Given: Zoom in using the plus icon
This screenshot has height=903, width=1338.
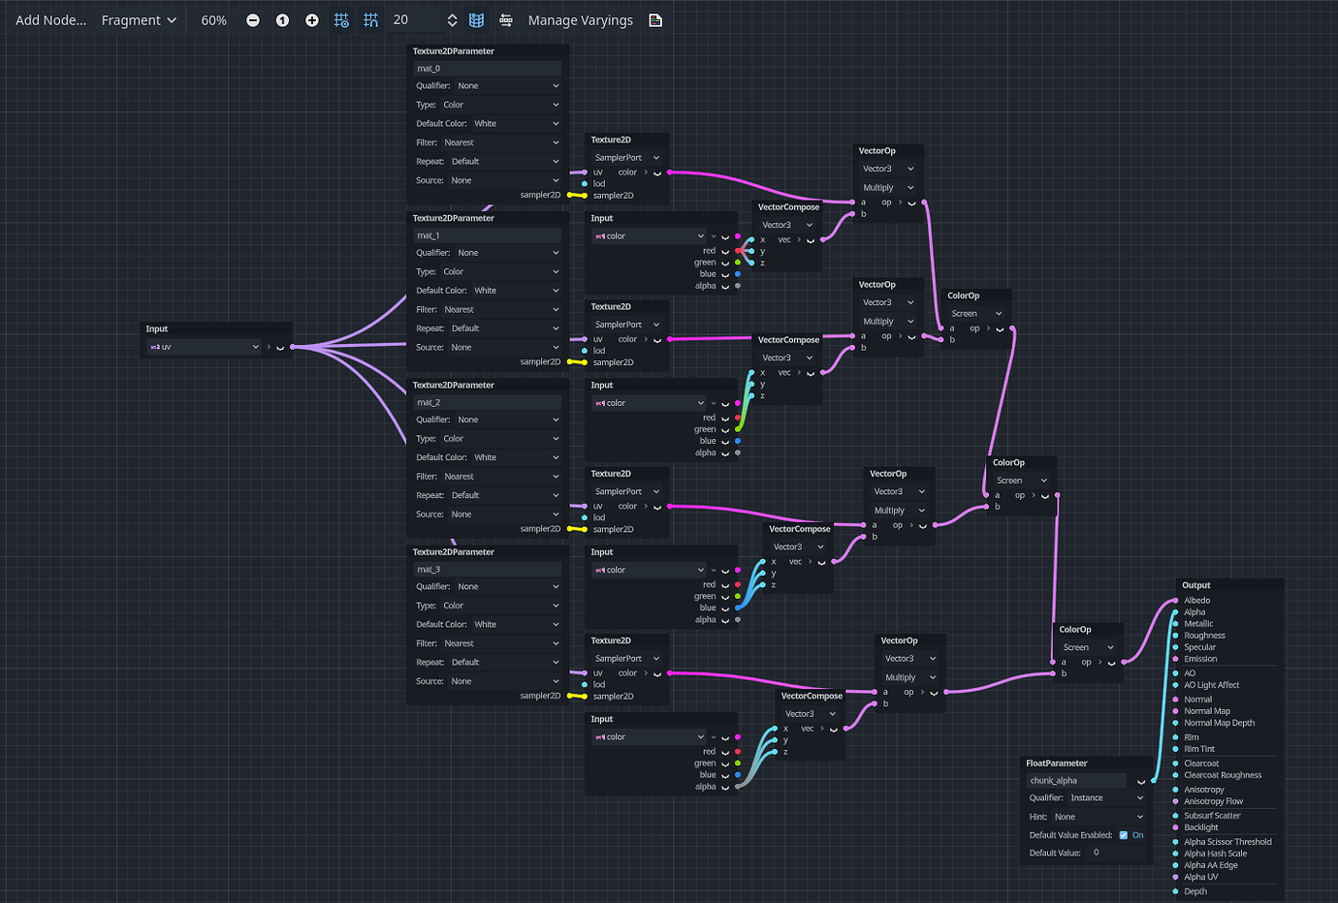Looking at the screenshot, I should click(311, 19).
